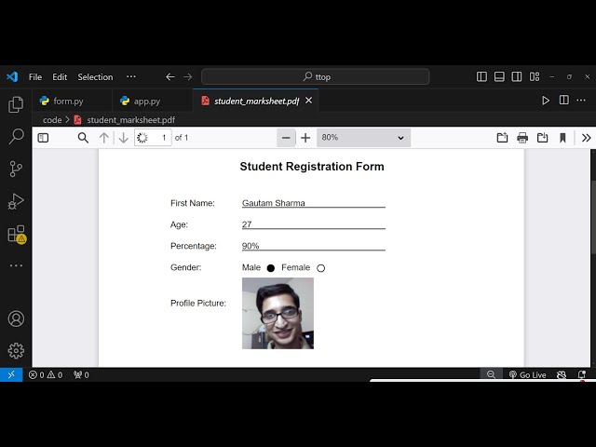This screenshot has height=447, width=596.
Task: Open the Manage settings gear
Action: (x=16, y=350)
